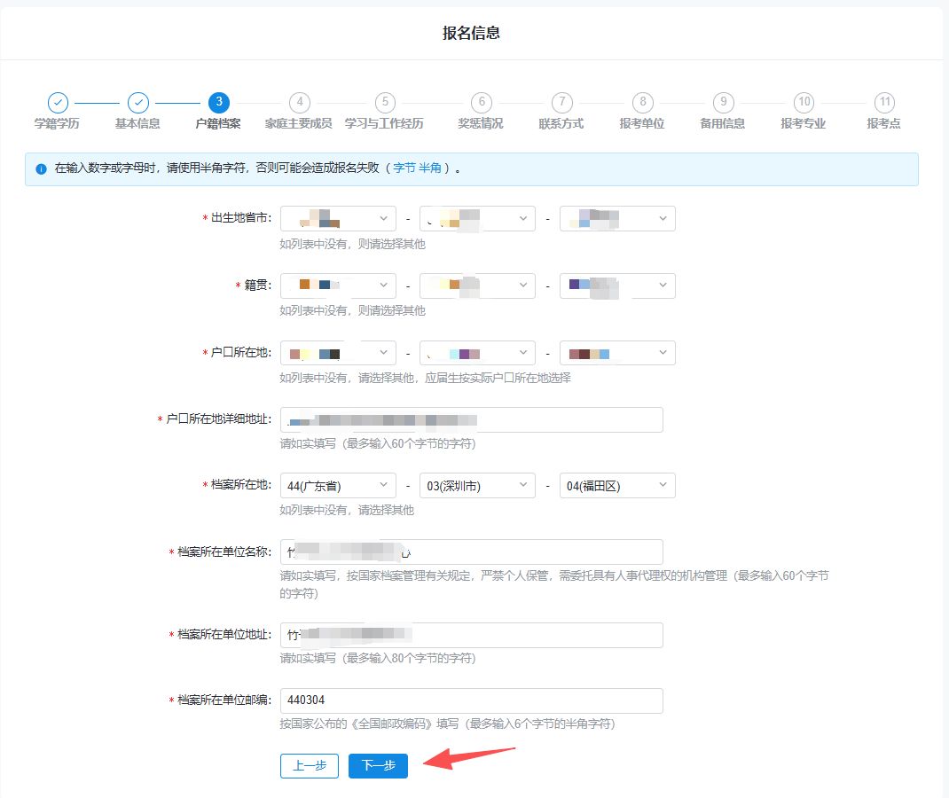The image size is (949, 798).
Task: Click the 报考单位 step label
Action: coord(642,123)
